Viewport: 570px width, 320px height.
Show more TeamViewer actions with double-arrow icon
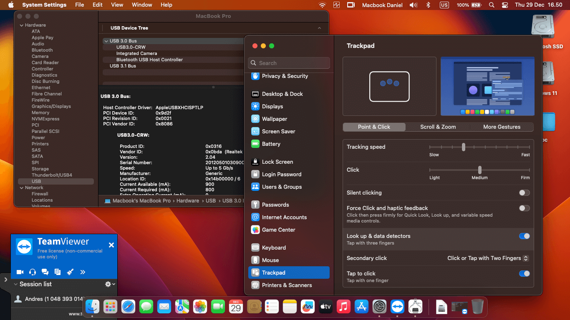click(x=83, y=272)
